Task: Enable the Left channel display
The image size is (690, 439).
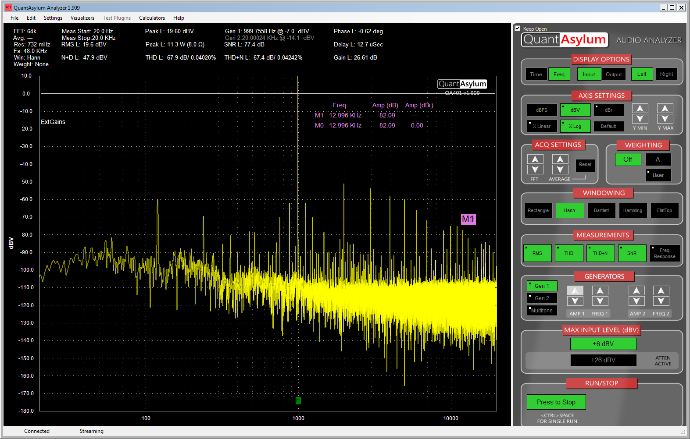Action: (x=642, y=74)
